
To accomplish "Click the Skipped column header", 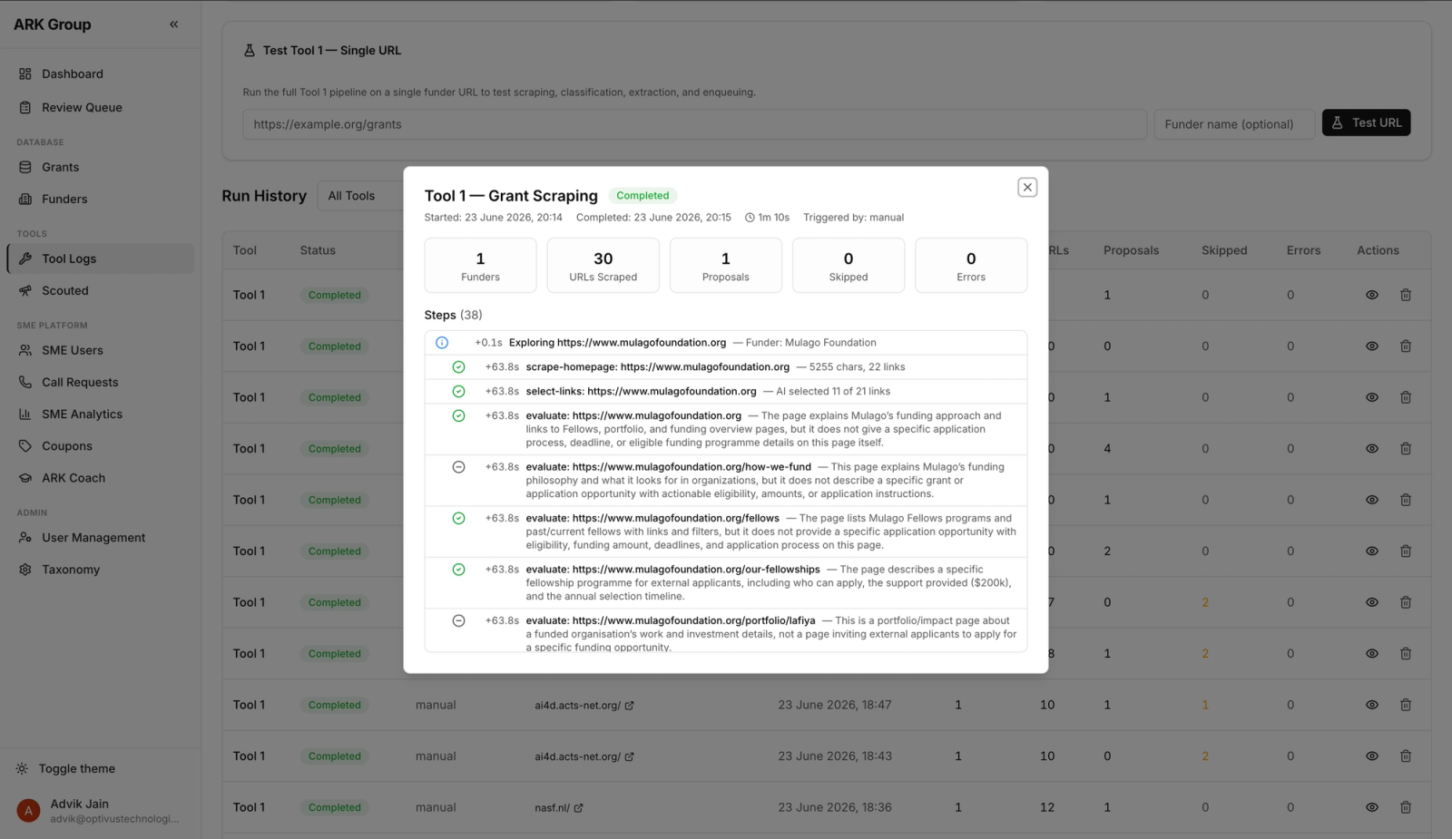I will point(1224,250).
